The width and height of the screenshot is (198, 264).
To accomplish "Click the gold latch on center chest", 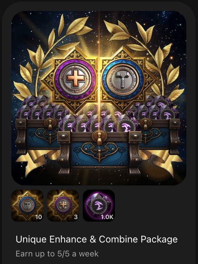I will pos(99,138).
